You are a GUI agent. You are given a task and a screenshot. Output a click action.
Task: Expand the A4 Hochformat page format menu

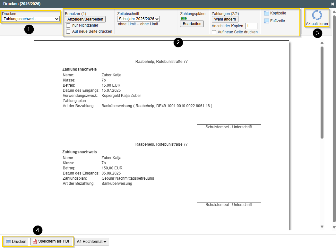(91, 242)
